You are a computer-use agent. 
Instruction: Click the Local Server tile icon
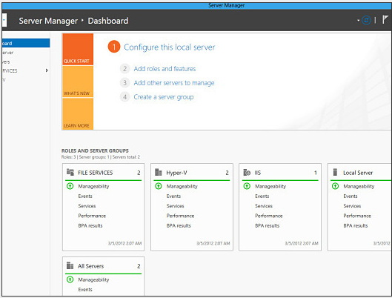pyautogui.click(x=335, y=172)
